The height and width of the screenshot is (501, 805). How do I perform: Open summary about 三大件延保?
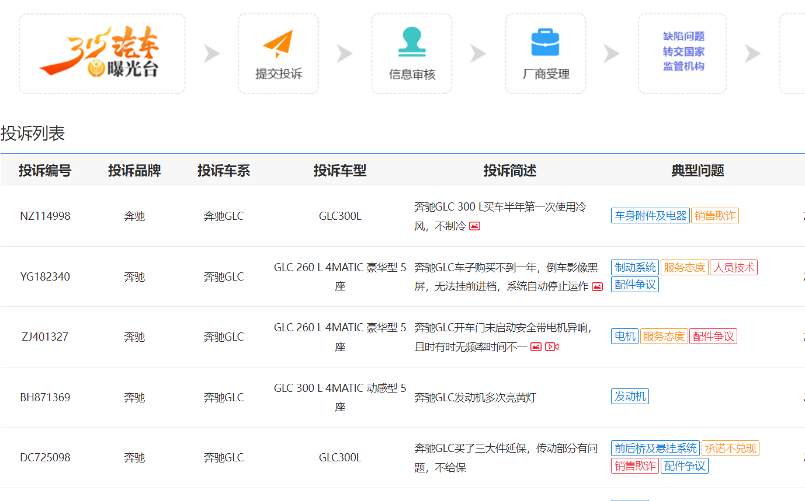(x=506, y=458)
